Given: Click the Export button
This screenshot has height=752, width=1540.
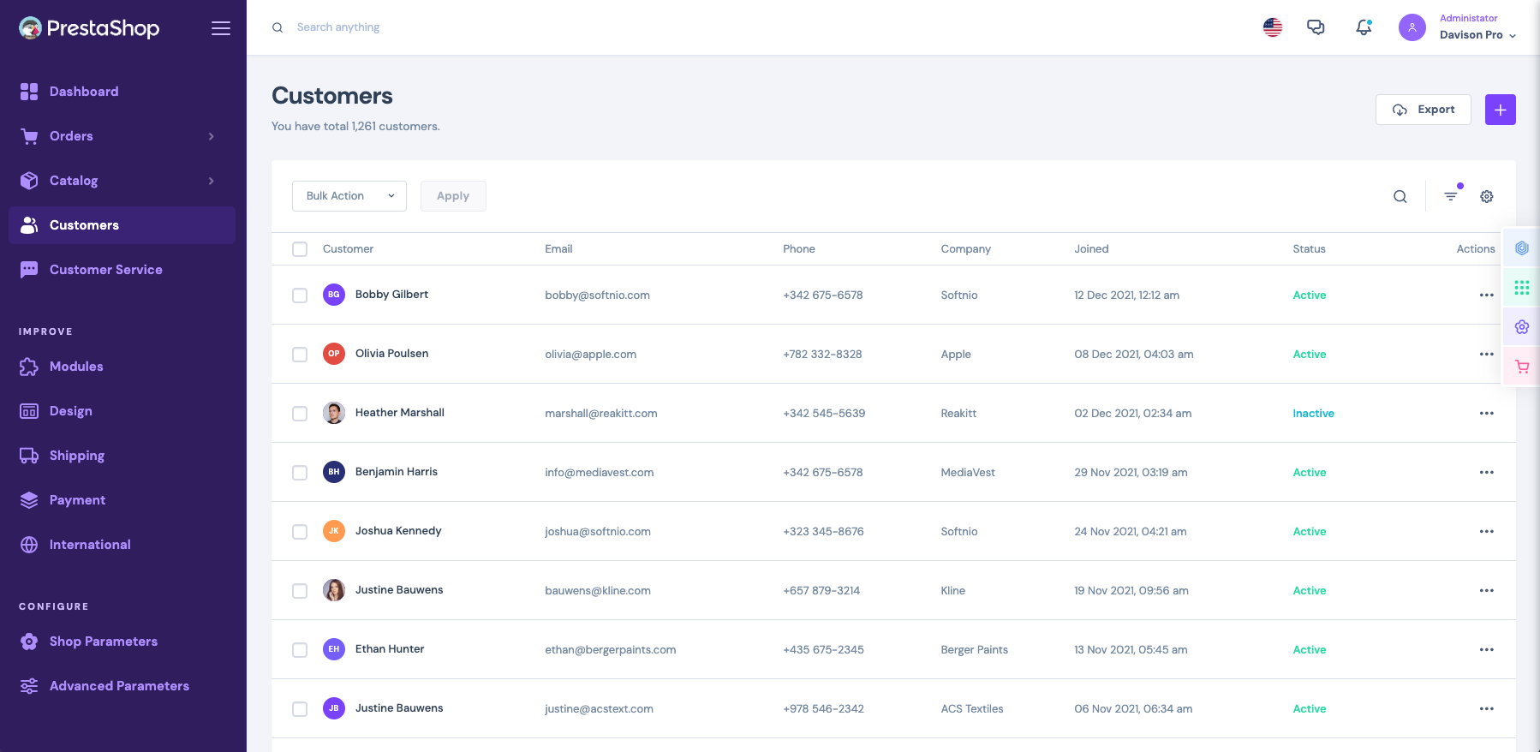Looking at the screenshot, I should (1424, 110).
